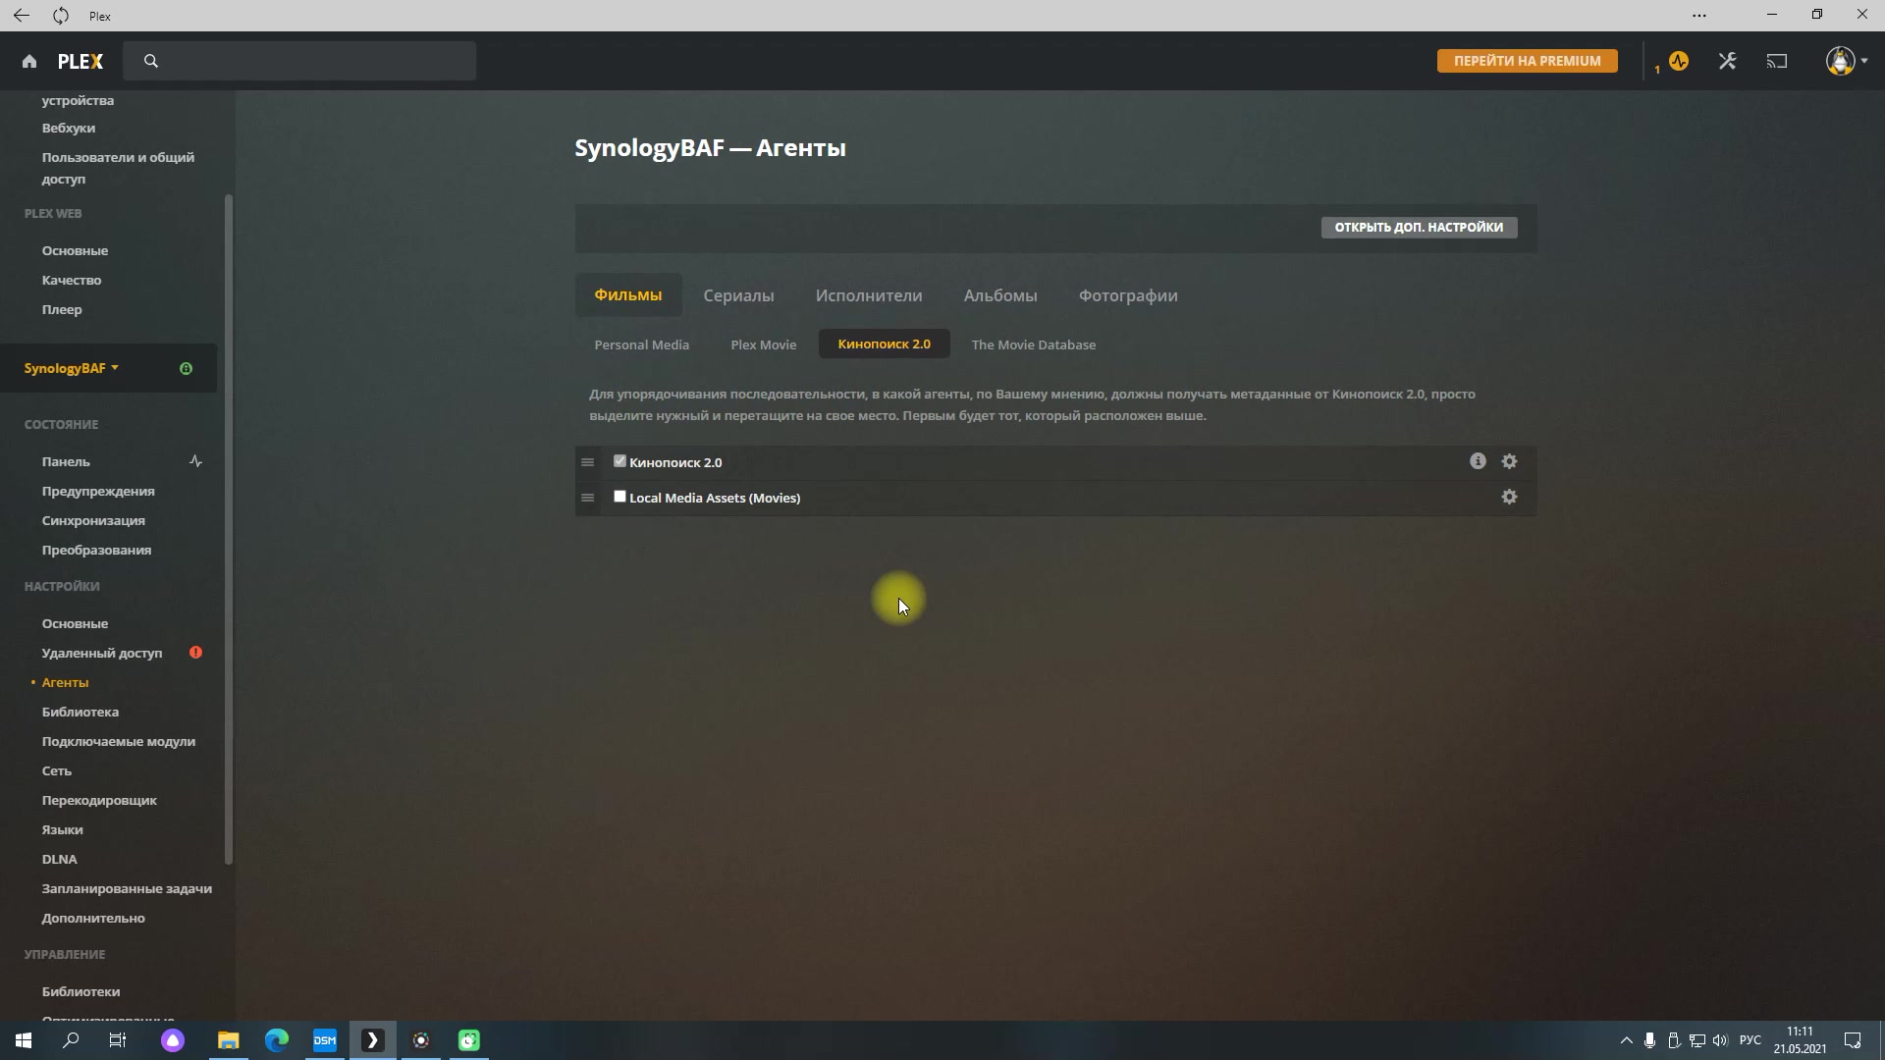This screenshot has height=1060, width=1885.
Task: Open DLNA settings
Action: pyautogui.click(x=60, y=860)
